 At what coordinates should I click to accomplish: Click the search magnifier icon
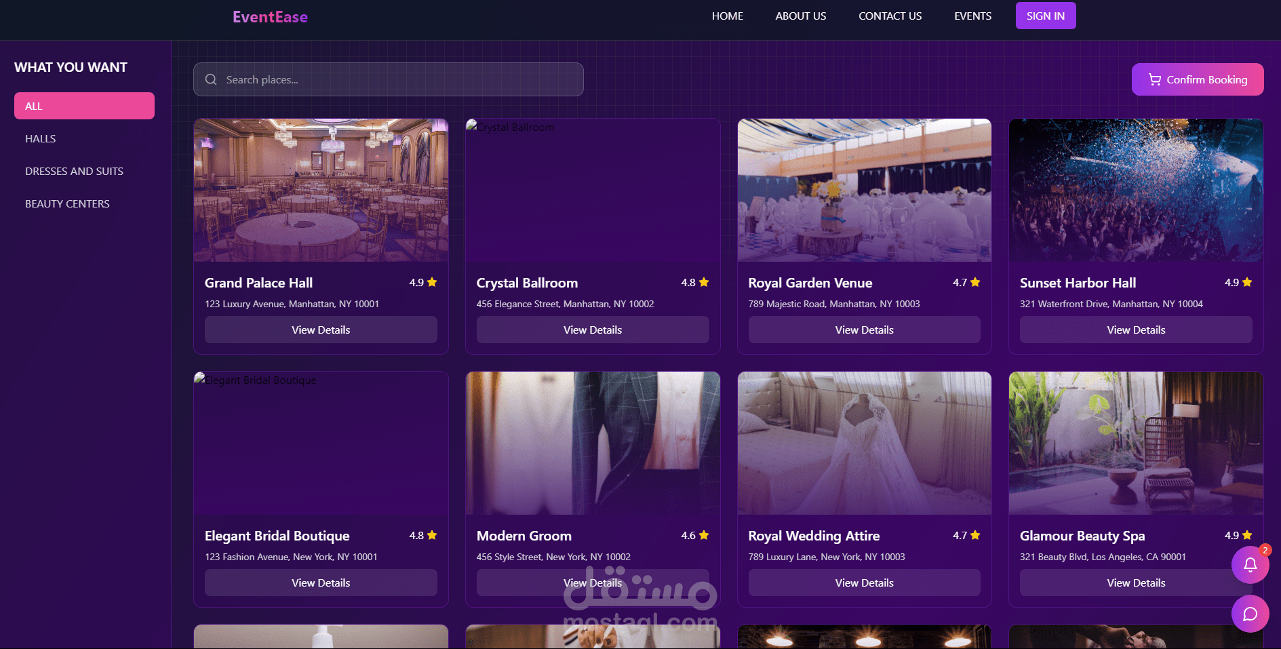[211, 79]
